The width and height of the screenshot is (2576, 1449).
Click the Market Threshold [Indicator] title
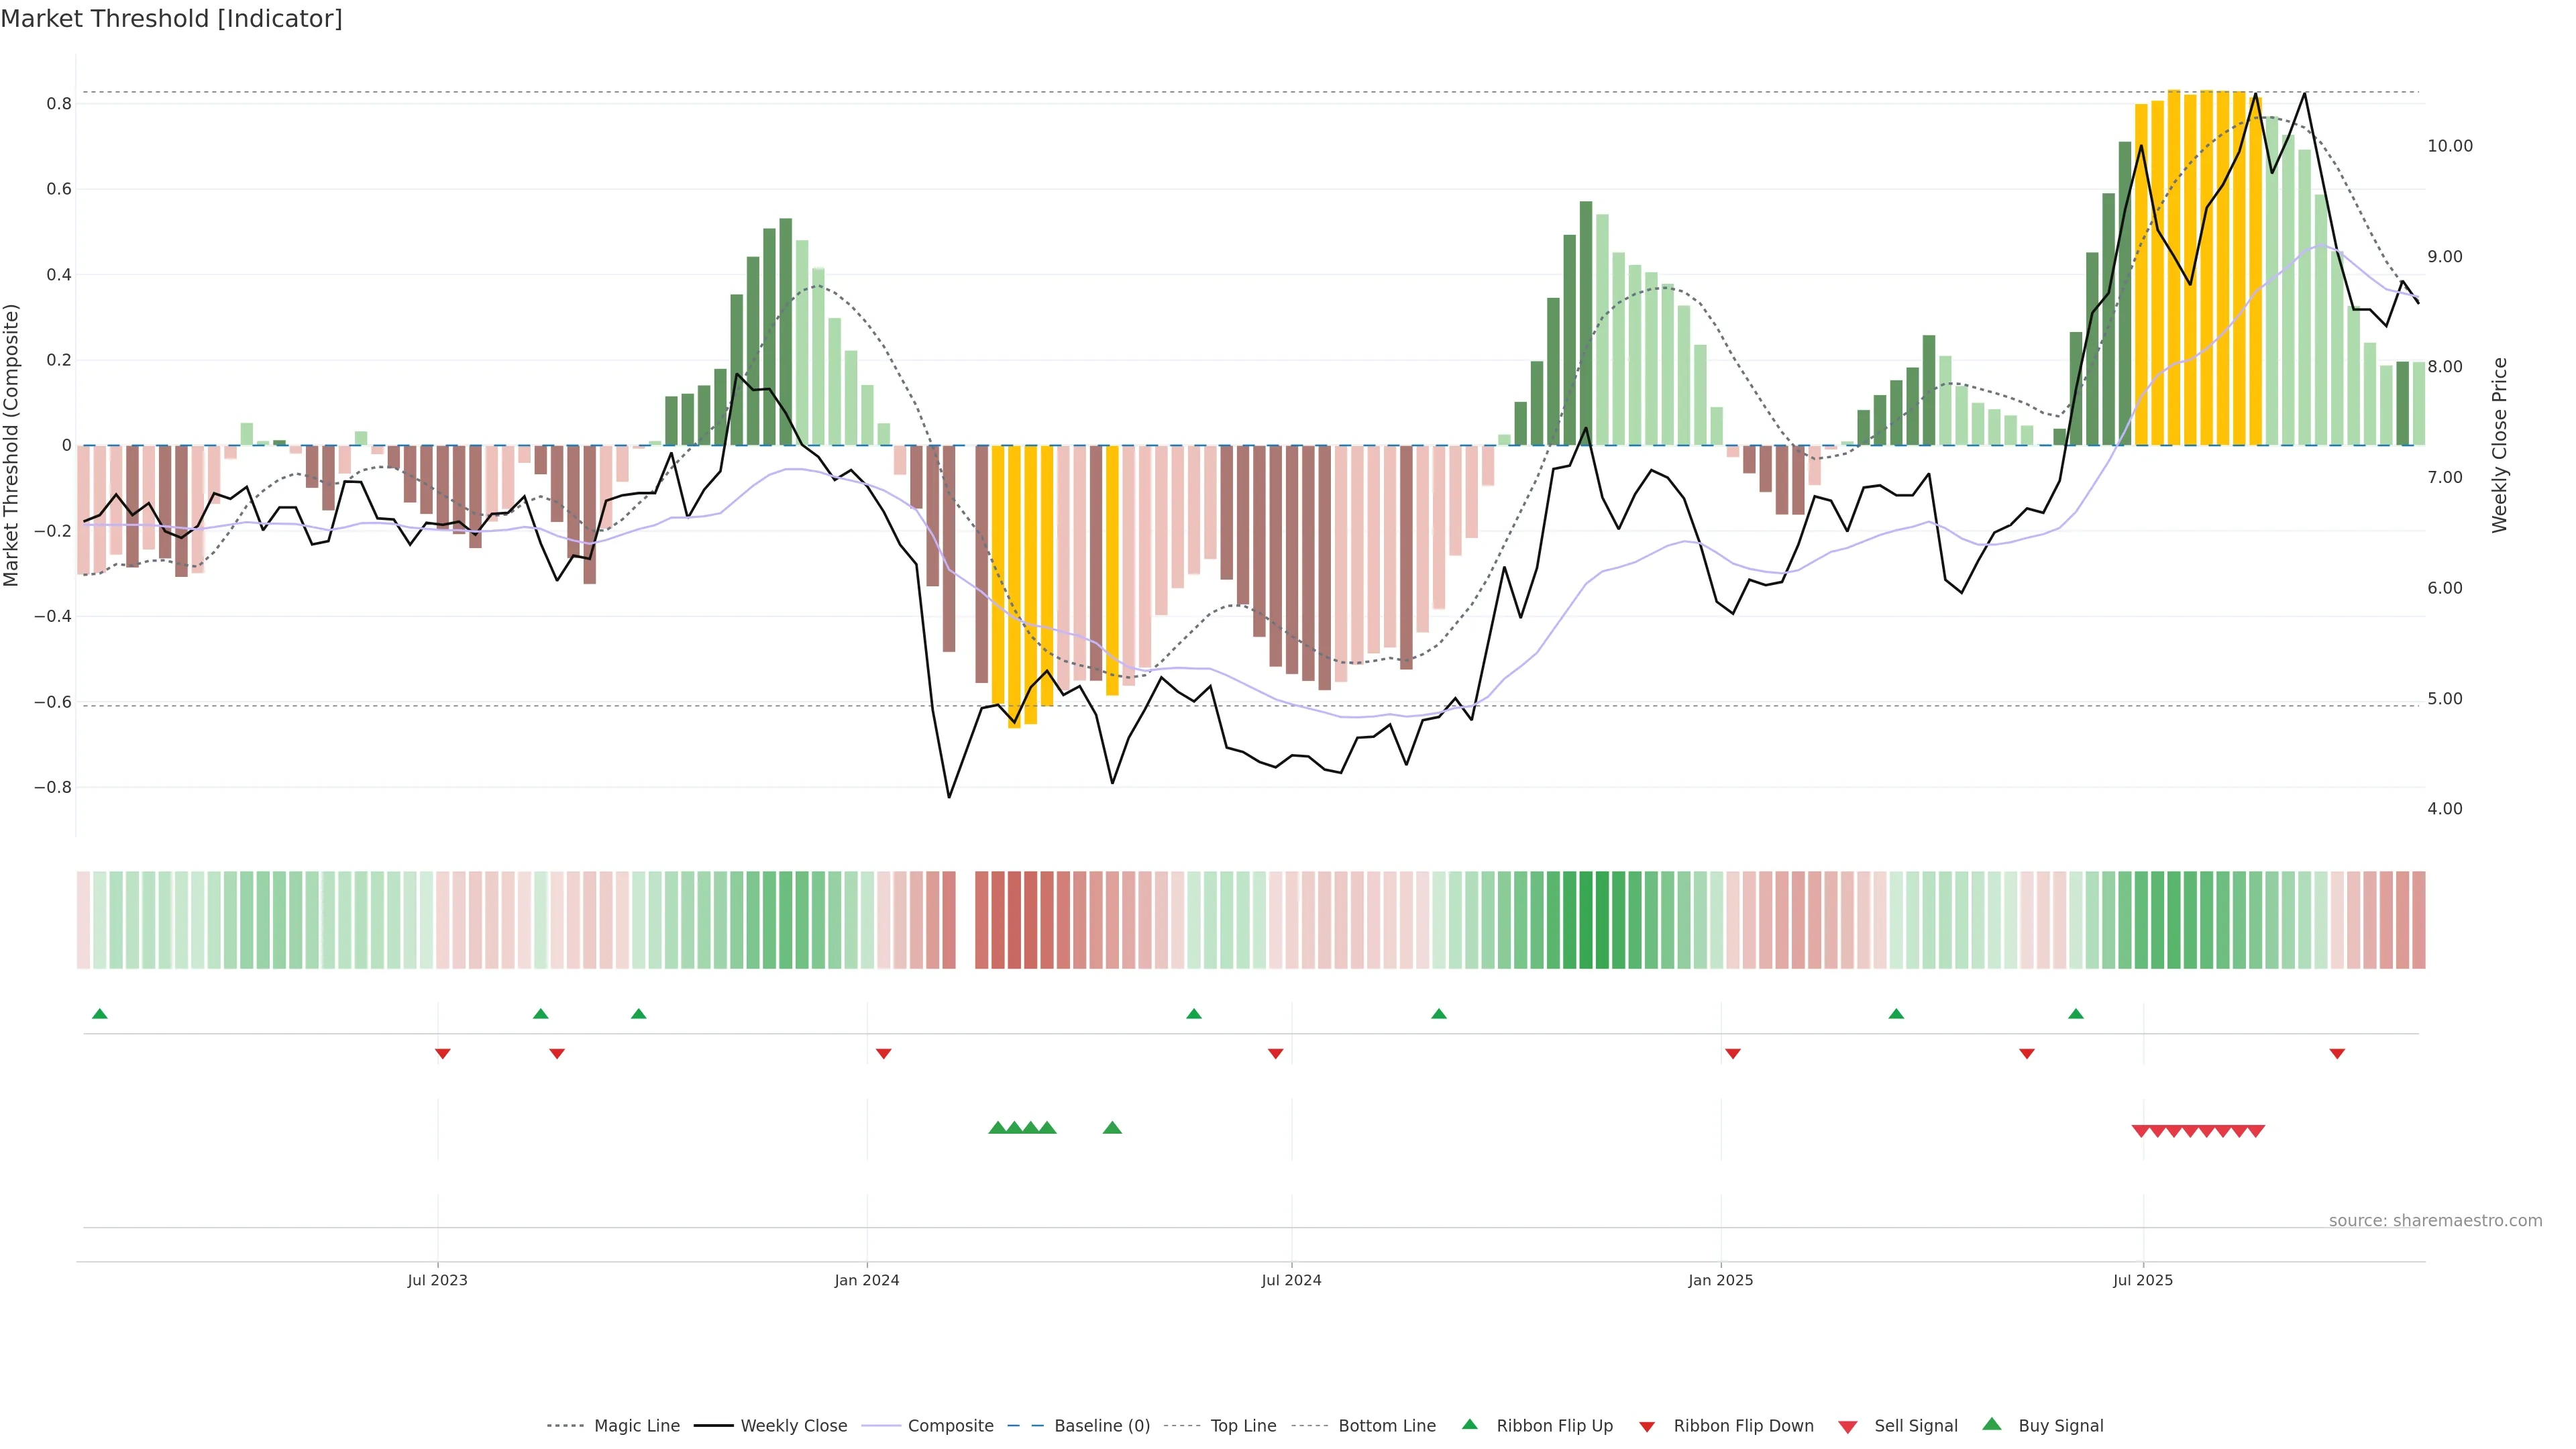tap(171, 19)
